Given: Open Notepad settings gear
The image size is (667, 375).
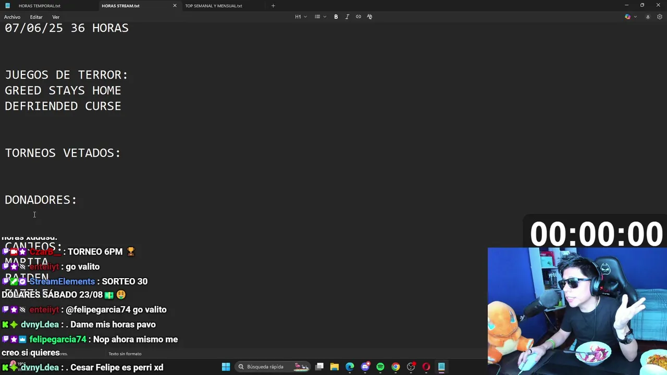Looking at the screenshot, I should 660,17.
